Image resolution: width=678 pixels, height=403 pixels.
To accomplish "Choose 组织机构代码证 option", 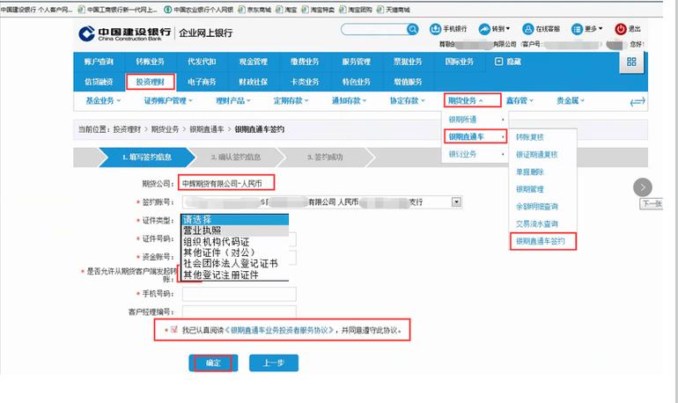I will [x=235, y=242].
